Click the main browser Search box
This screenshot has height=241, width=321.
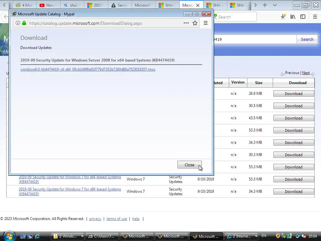click(x=235, y=17)
